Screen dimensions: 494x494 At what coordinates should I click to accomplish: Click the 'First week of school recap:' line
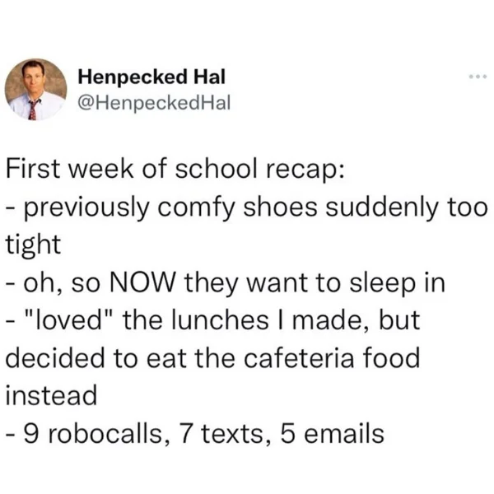(x=175, y=170)
